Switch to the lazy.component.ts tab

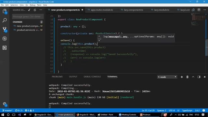tap(134, 10)
